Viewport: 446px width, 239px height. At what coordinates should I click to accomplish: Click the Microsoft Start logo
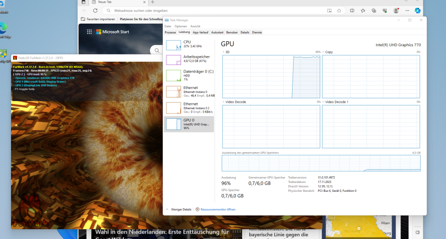[113, 32]
